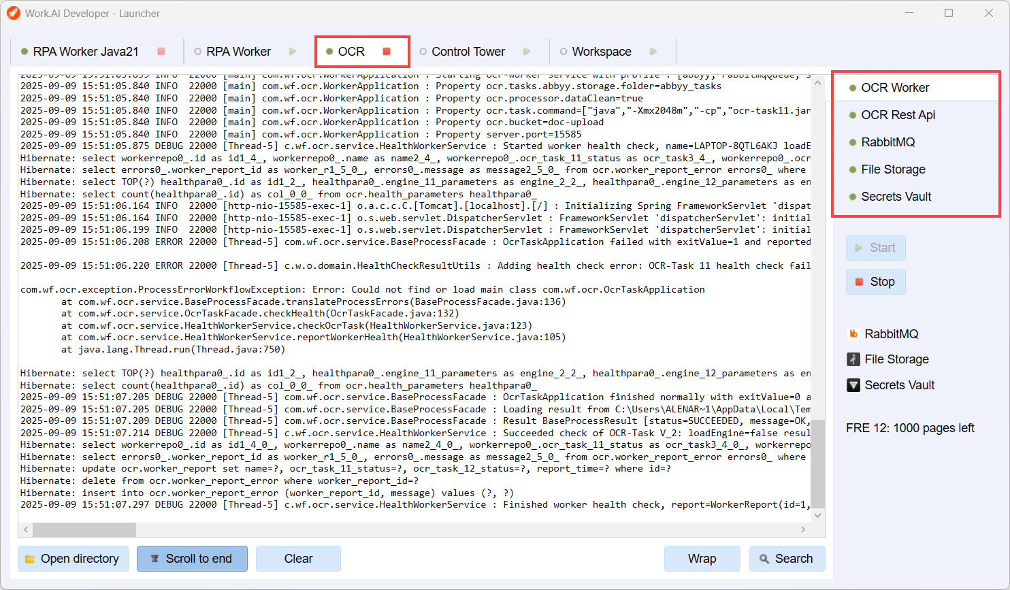Click the horizontal scroll-right arrow
Screen dimensions: 1010x590
click(x=803, y=529)
